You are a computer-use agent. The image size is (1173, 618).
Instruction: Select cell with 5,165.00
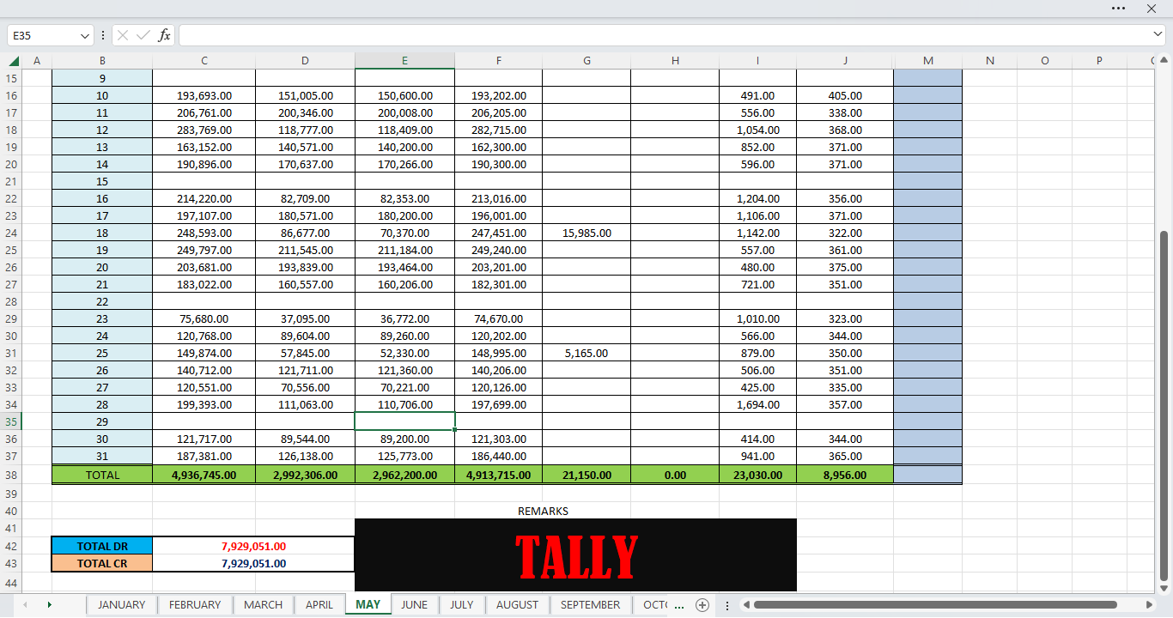586,353
